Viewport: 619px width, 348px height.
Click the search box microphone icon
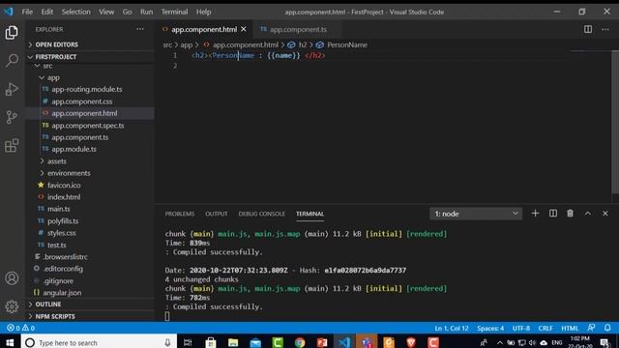point(167,342)
